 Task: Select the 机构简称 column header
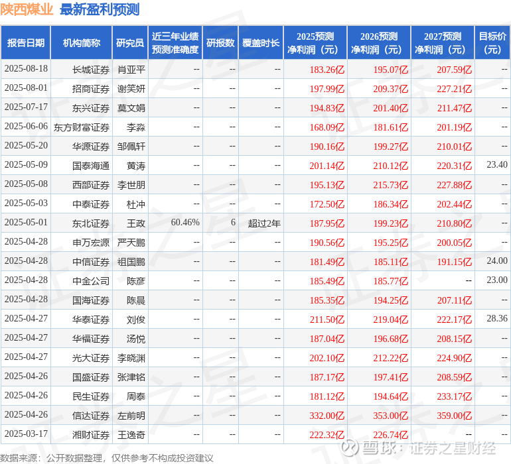(x=82, y=42)
